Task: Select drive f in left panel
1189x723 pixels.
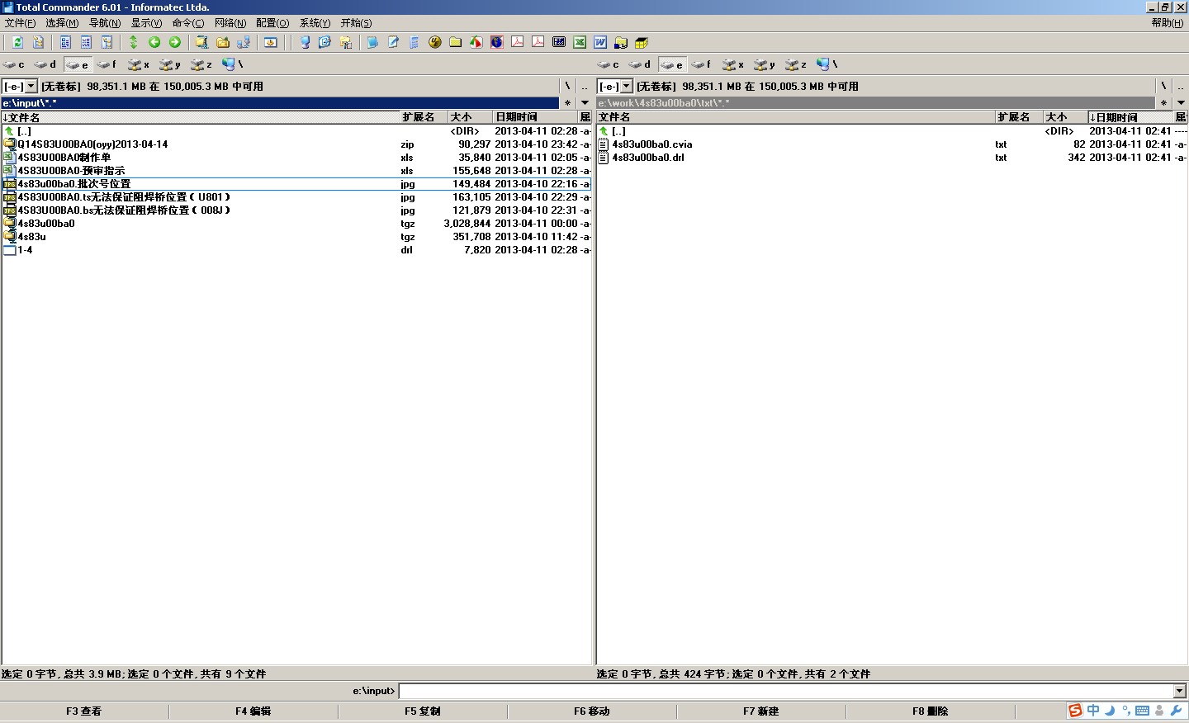Action: pyautogui.click(x=107, y=64)
